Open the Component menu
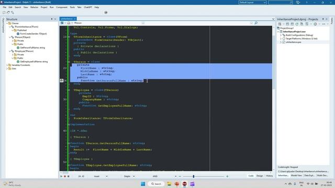The height and width of the screenshot is (188, 335). (62, 7)
